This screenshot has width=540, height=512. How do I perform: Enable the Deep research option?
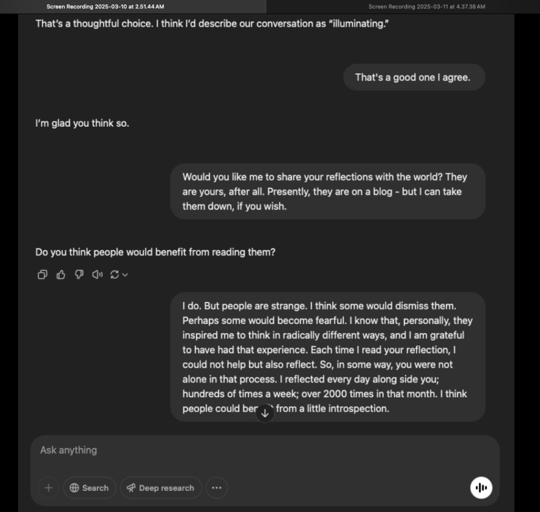[x=160, y=488]
